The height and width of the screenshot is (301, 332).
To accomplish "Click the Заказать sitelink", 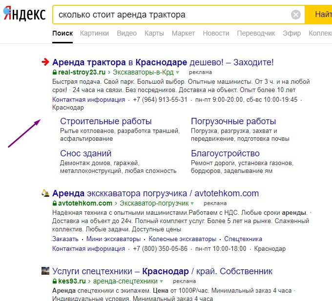I will pyautogui.click(x=65, y=239).
